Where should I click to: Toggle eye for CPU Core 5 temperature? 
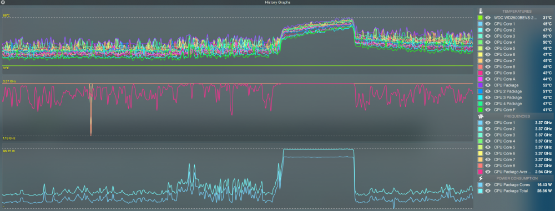(488, 48)
